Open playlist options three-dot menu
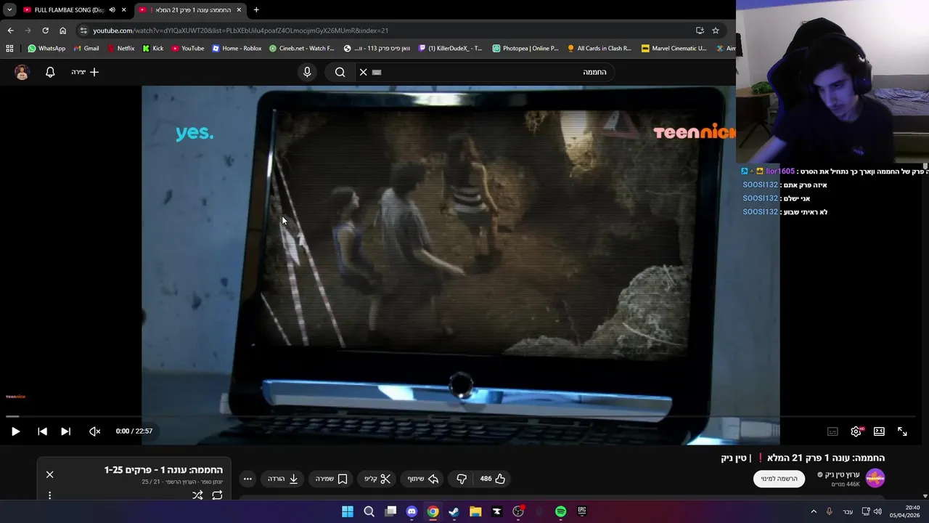929x523 pixels. [49, 495]
